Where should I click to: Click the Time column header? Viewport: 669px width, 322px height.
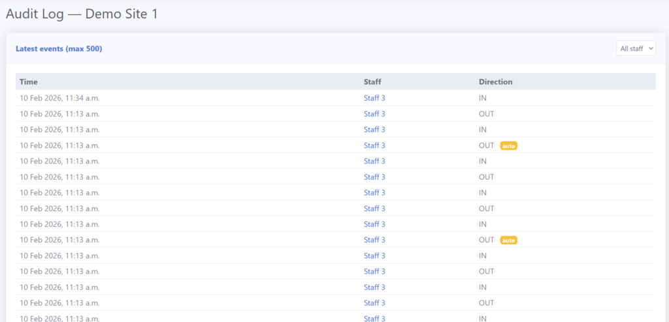[x=29, y=82]
